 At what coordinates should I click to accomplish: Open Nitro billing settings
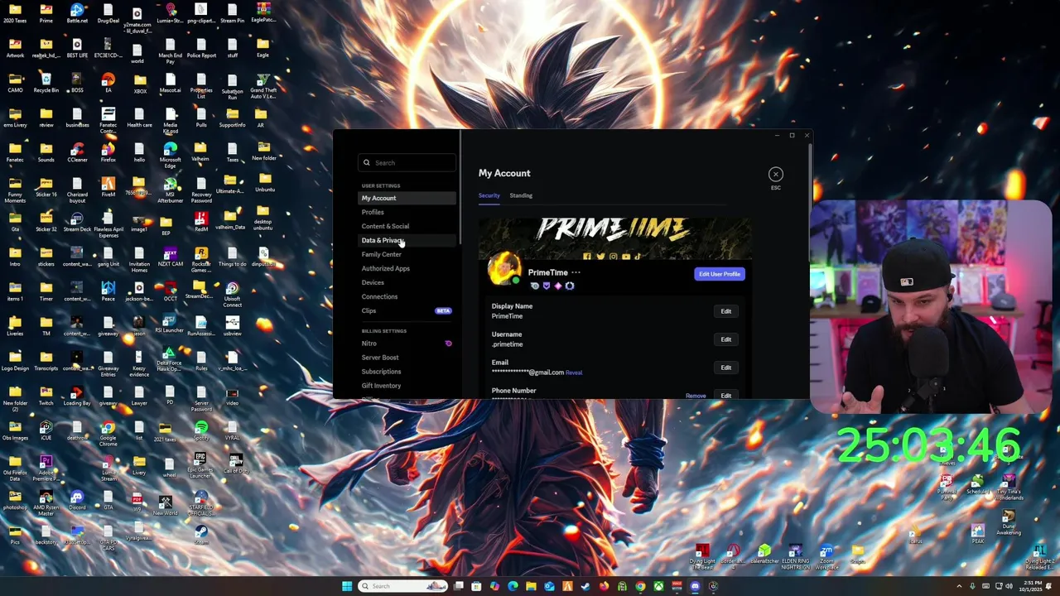pos(407,344)
